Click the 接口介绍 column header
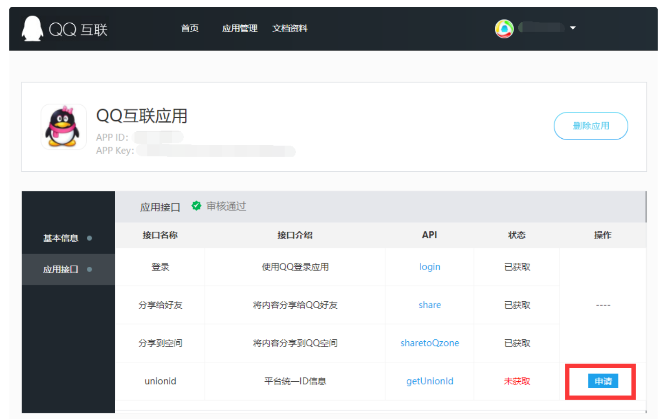The image size is (667, 419). [x=295, y=235]
